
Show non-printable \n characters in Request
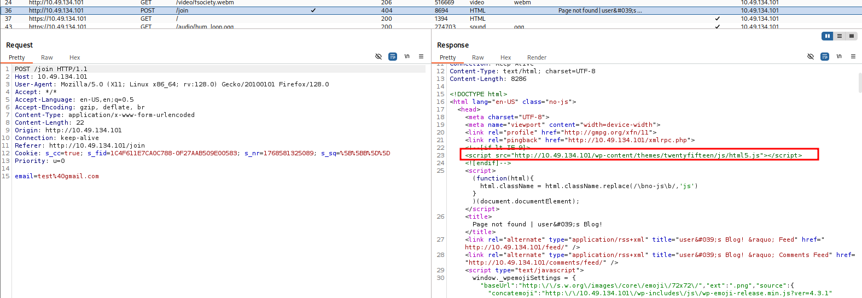[407, 56]
